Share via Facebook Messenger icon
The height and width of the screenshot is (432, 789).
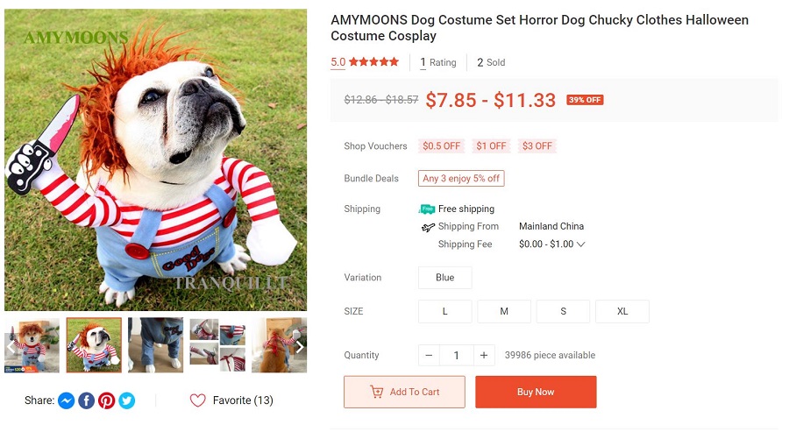[x=66, y=400]
